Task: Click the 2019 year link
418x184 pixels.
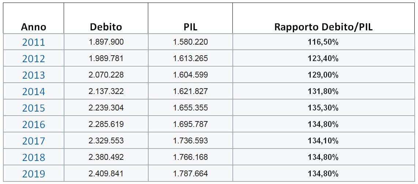Action: [x=33, y=174]
